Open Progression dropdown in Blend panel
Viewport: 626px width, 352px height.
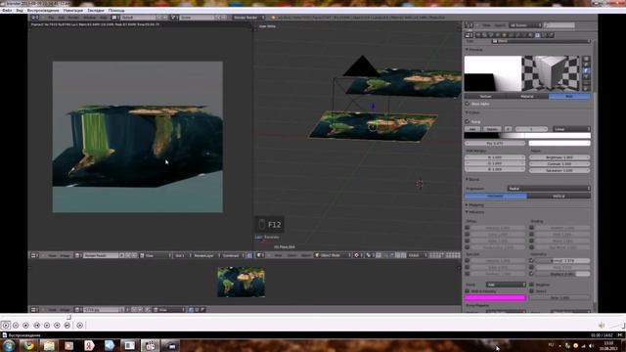[549, 189]
